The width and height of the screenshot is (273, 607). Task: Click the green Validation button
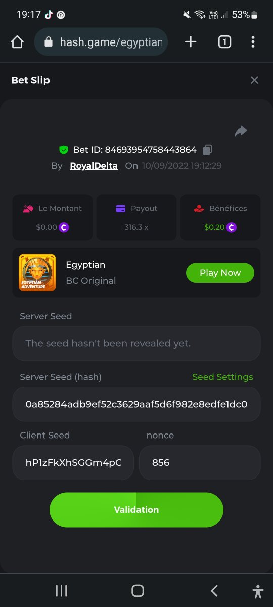click(x=136, y=510)
